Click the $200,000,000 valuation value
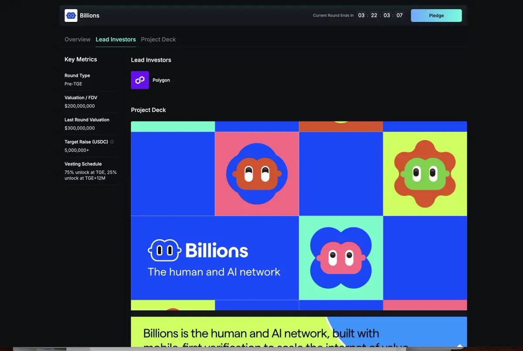 [80, 106]
